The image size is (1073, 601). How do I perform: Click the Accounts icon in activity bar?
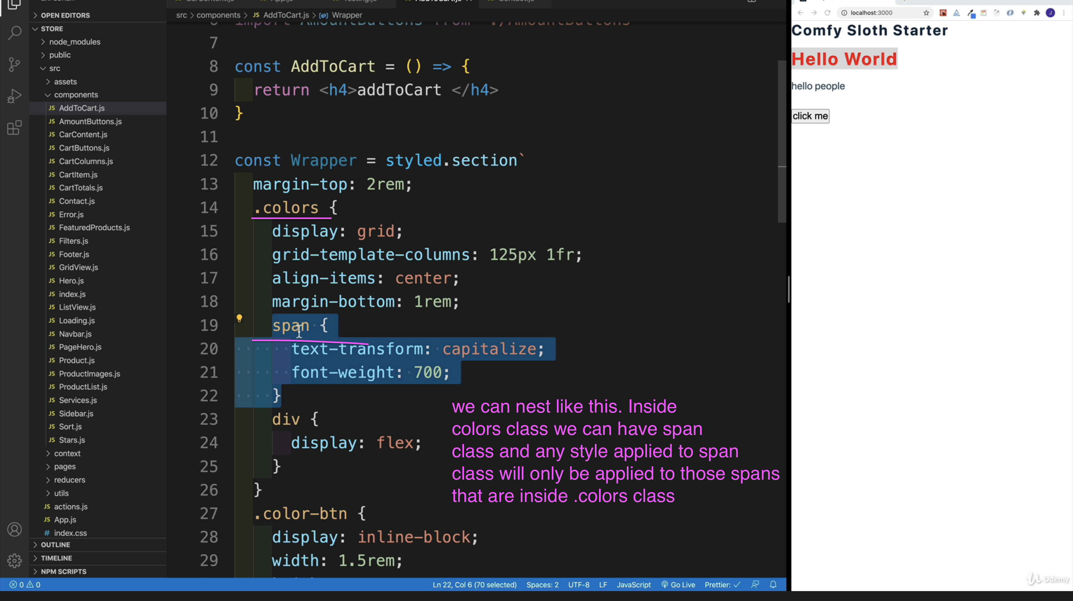pyautogui.click(x=15, y=529)
